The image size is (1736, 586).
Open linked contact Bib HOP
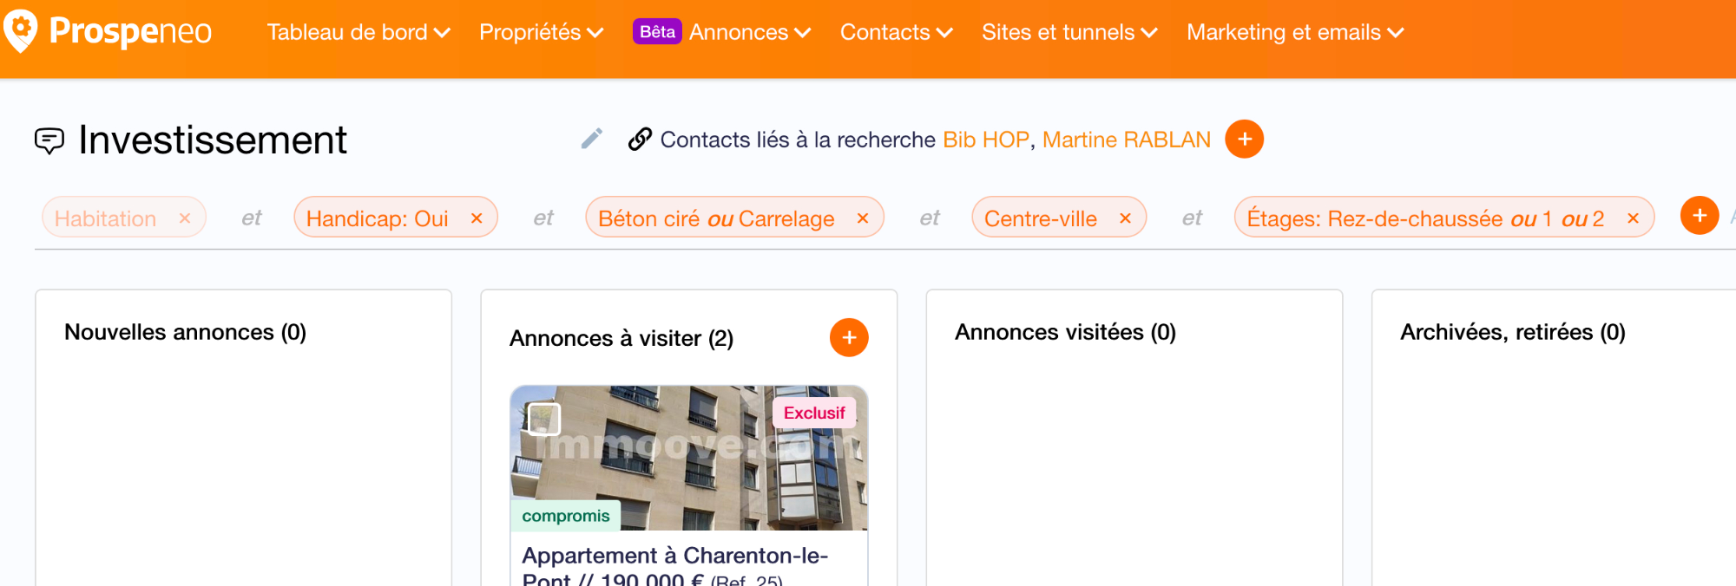[985, 140]
